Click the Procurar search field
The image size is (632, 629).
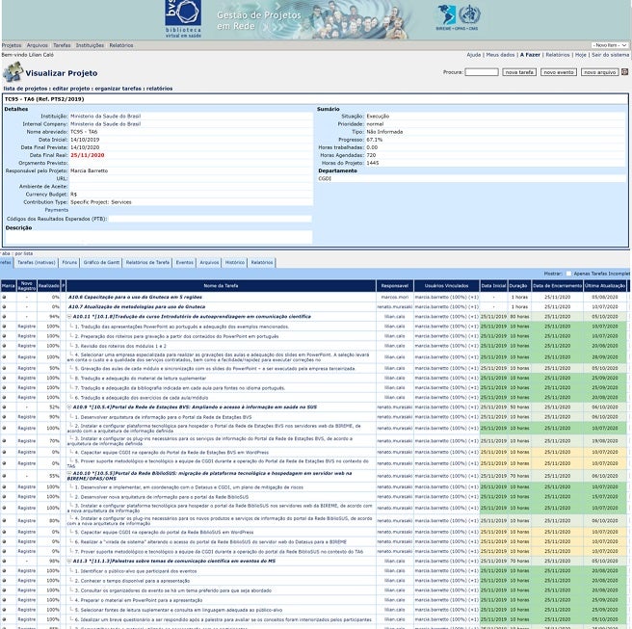pos(482,72)
